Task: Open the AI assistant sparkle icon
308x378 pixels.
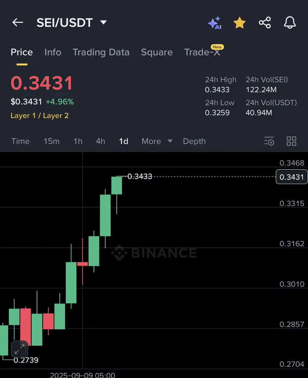Action: tap(215, 23)
